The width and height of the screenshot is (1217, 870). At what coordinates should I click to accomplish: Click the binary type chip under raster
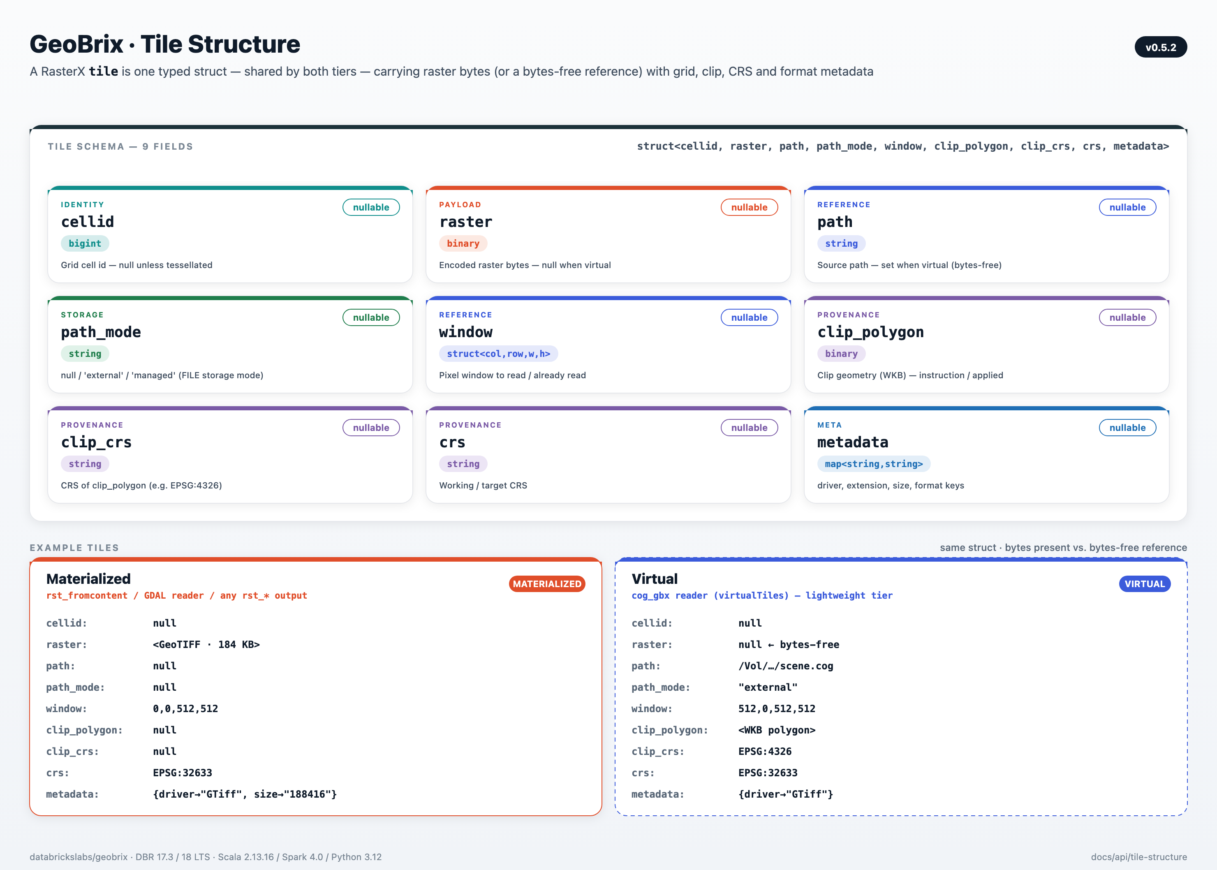click(463, 243)
